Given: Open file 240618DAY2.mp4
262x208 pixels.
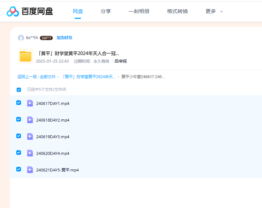Looking at the screenshot, I should (52, 120).
